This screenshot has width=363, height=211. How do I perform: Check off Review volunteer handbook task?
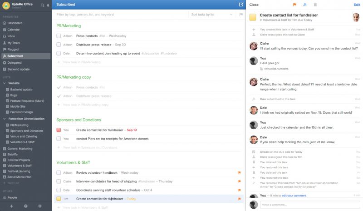(59, 173)
